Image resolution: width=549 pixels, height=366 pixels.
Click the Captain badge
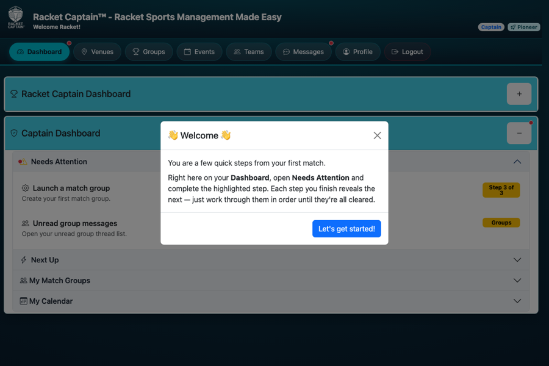point(491,27)
